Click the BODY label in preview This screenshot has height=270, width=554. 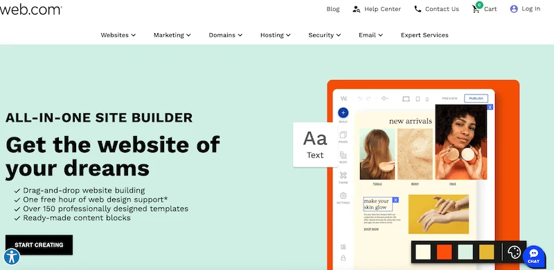(415, 184)
